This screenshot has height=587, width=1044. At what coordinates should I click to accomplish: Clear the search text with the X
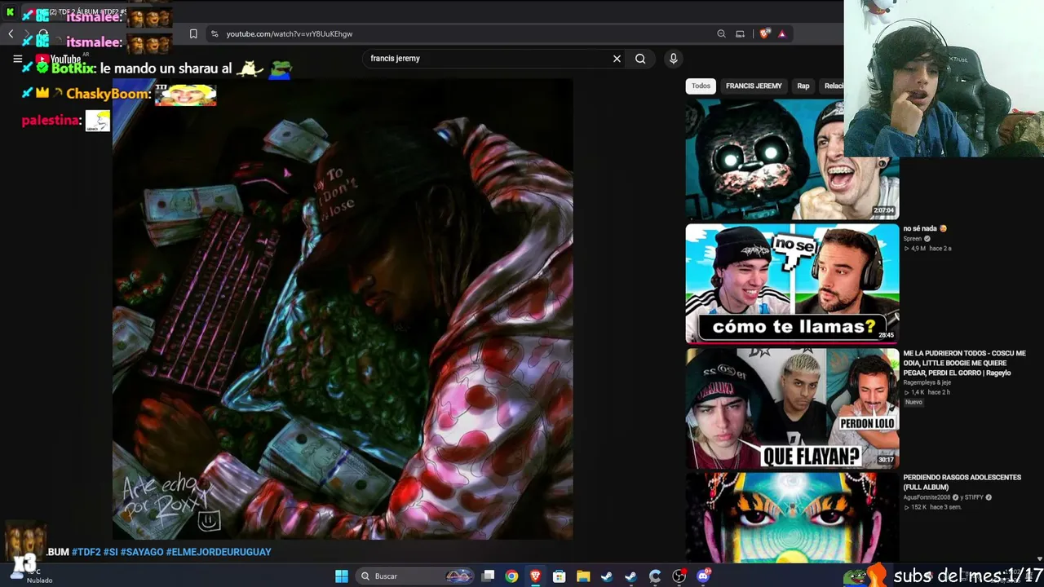(x=617, y=59)
